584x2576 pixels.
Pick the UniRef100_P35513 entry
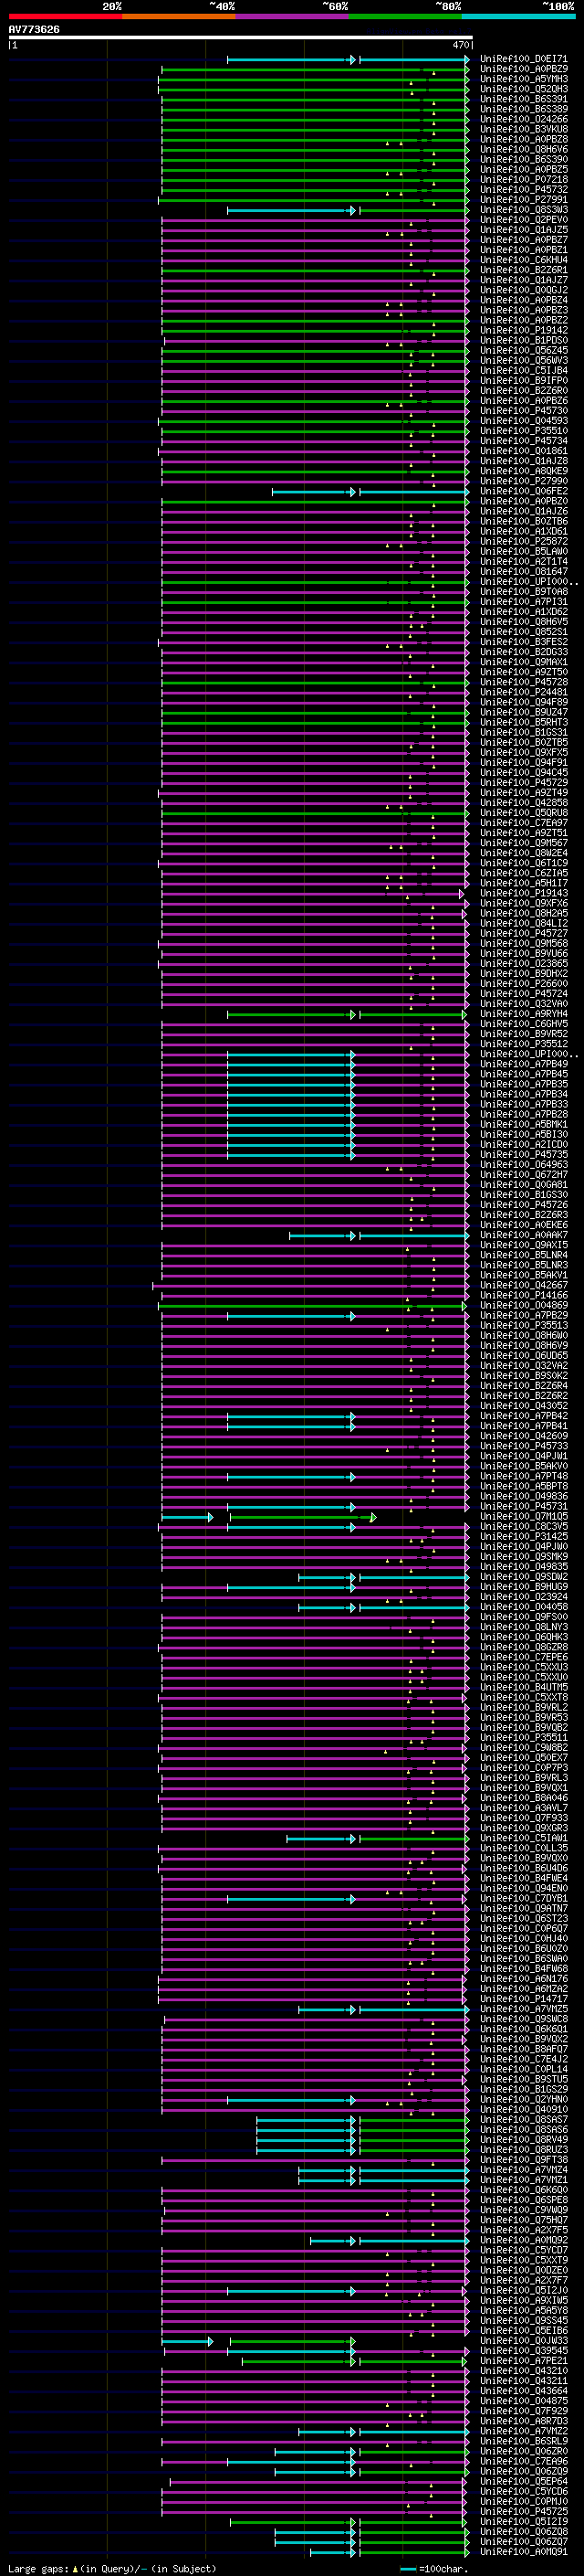523,1327
